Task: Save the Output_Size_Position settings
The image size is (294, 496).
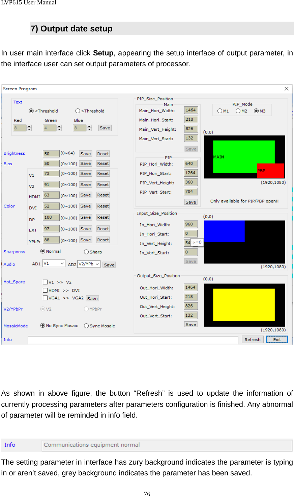Action: click(191, 324)
